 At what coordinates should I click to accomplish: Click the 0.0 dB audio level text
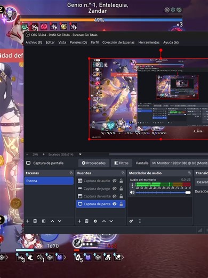(x=186, y=180)
